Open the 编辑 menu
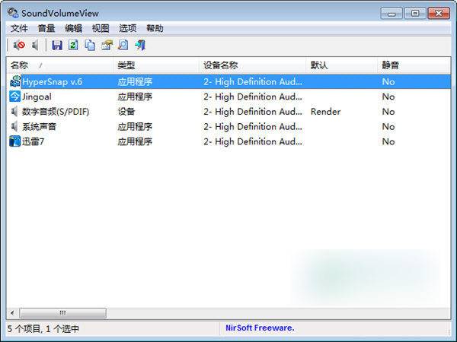The height and width of the screenshot is (342, 457). tap(73, 29)
